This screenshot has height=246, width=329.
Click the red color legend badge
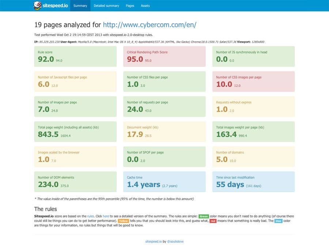point(213,221)
